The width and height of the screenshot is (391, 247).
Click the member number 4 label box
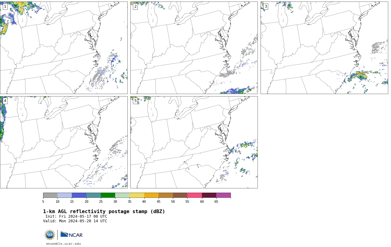point(5,101)
